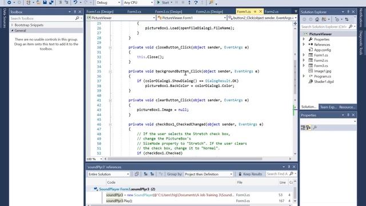Click the Search Toolbox input field
Image resolution: width=366 pixels, height=206 pixels.
pos(42,18)
